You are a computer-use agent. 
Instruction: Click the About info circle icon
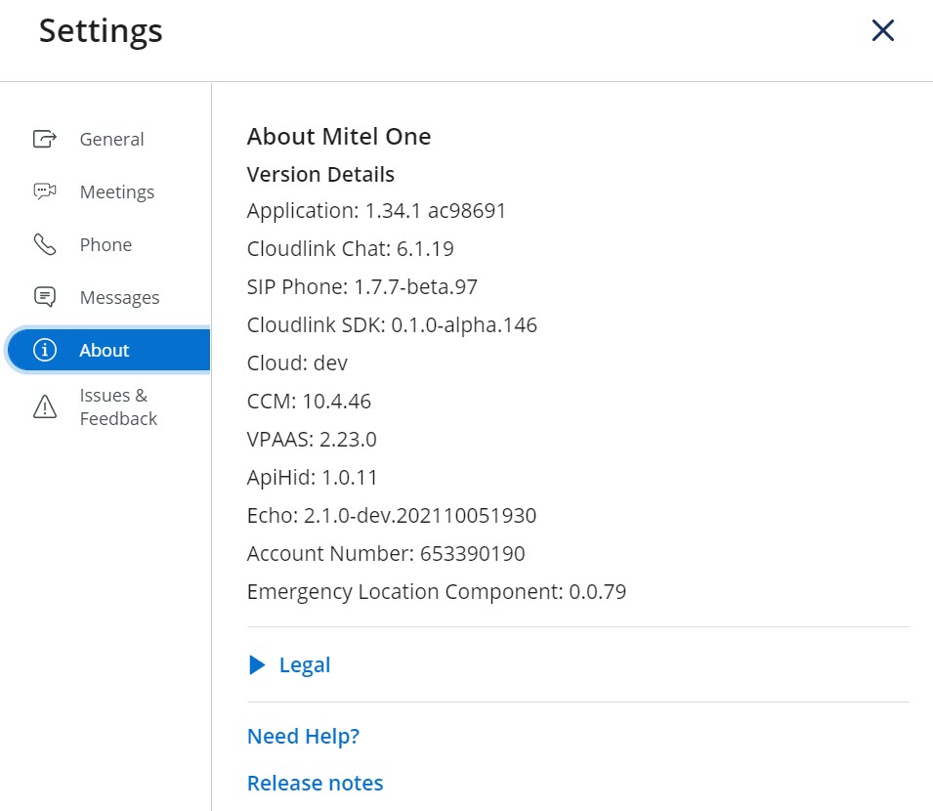click(x=45, y=350)
